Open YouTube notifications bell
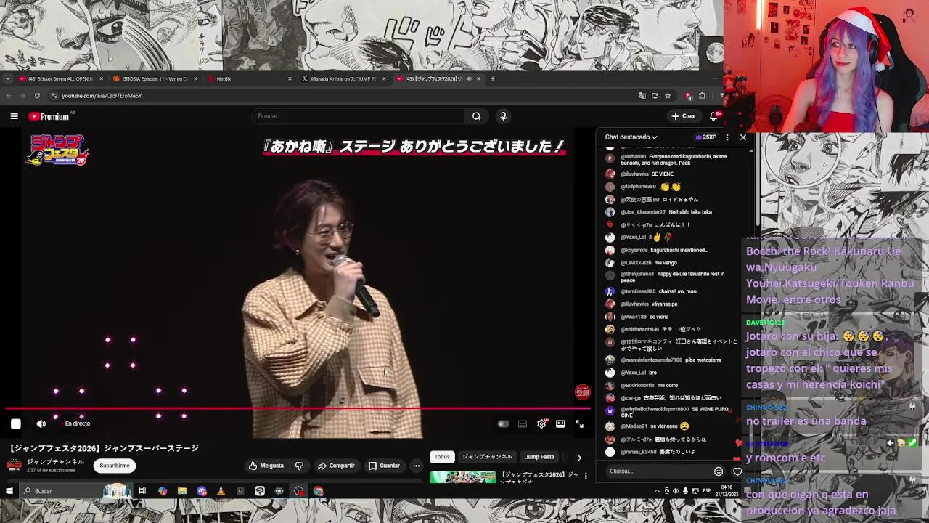 click(714, 116)
